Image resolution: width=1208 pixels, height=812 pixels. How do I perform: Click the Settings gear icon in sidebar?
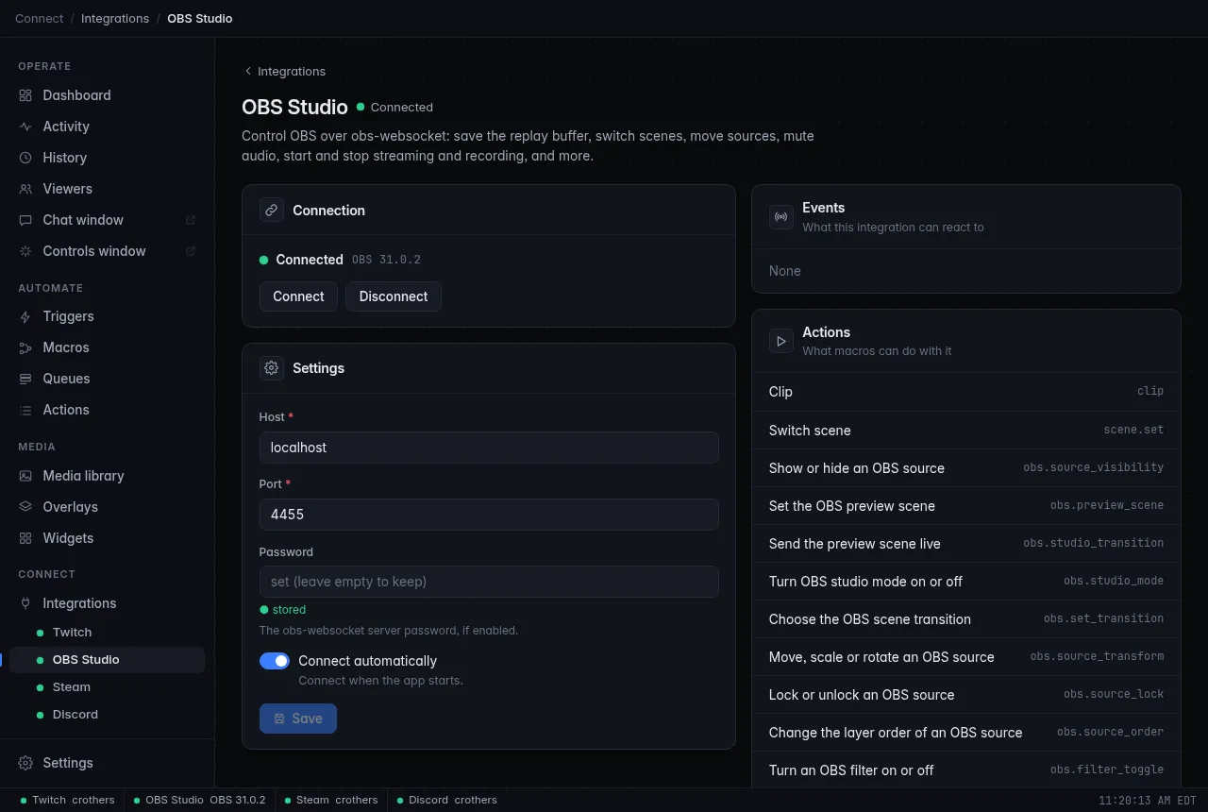(25, 763)
